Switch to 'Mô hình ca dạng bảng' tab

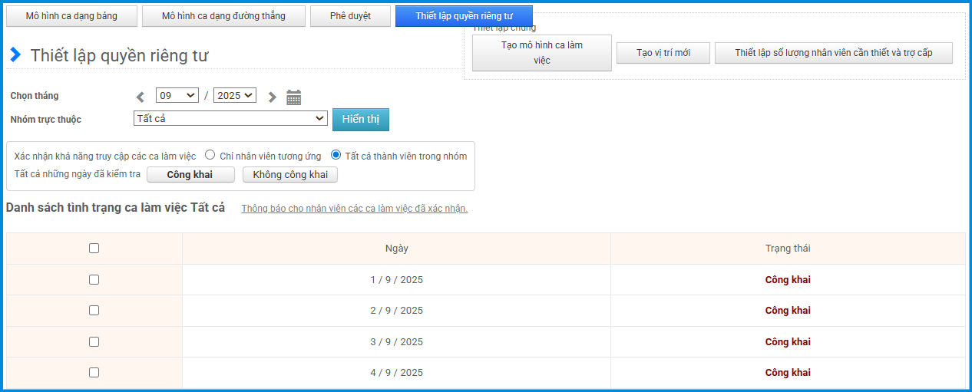pos(71,16)
